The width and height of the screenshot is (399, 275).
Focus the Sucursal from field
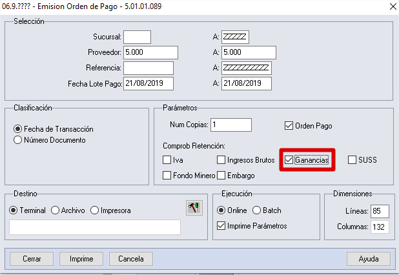click(x=137, y=37)
